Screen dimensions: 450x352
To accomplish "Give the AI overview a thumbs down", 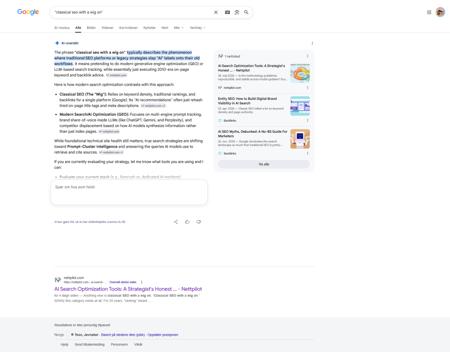I will coord(199,222).
